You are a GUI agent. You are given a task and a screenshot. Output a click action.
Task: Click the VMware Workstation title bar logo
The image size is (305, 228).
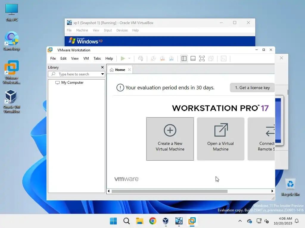(50, 50)
